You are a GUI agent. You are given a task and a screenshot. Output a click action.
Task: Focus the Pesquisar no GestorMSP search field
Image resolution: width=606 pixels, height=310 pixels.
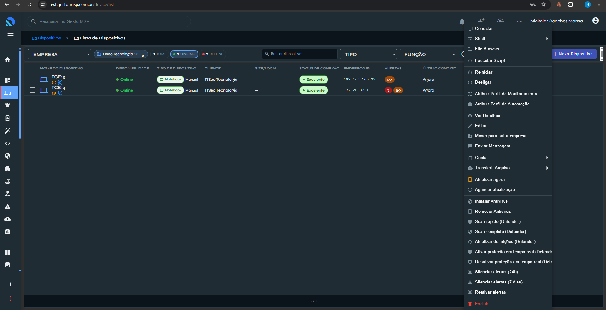(109, 21)
